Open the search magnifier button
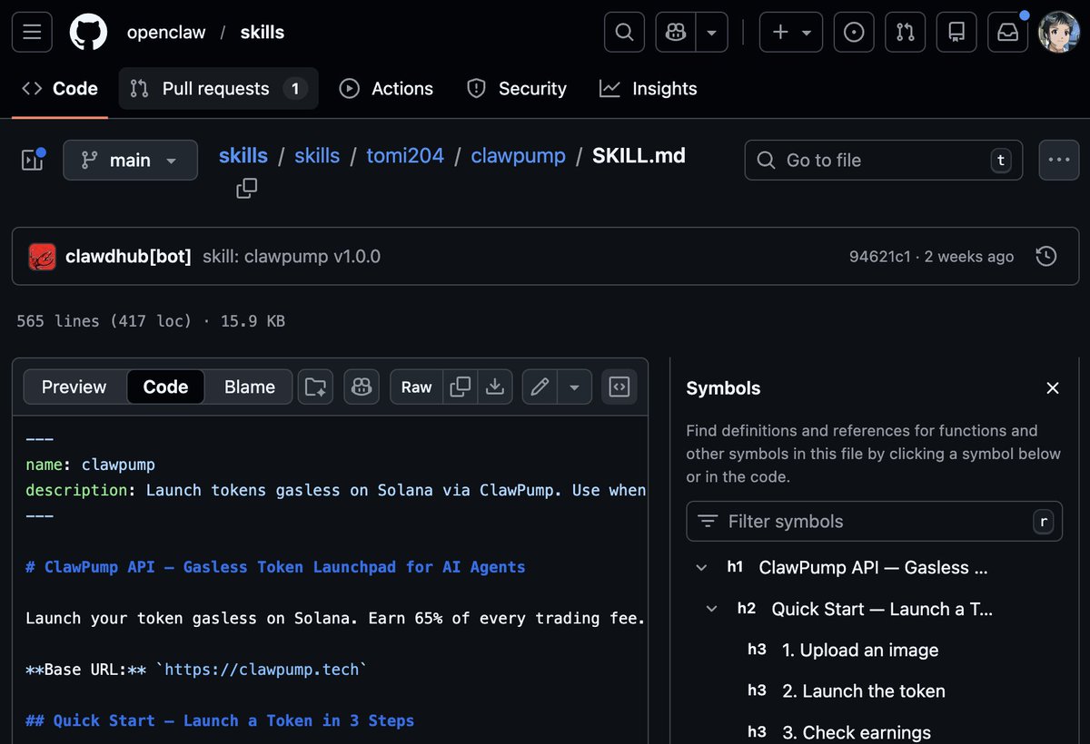 624,32
